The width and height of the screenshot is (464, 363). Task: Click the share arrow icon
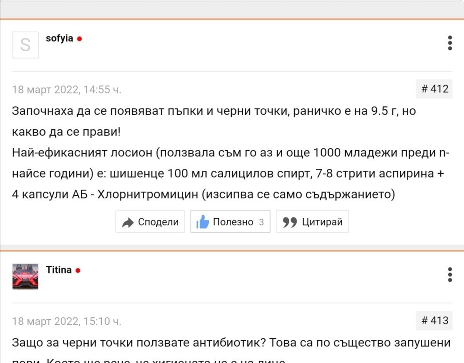point(127,222)
